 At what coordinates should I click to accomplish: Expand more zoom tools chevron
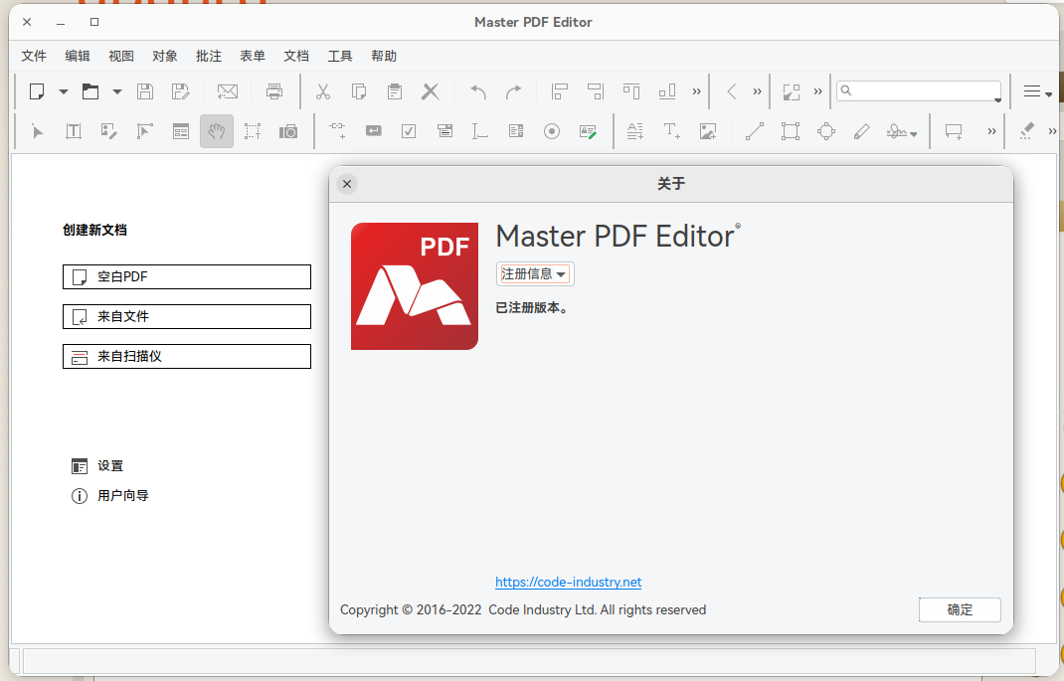pos(817,91)
